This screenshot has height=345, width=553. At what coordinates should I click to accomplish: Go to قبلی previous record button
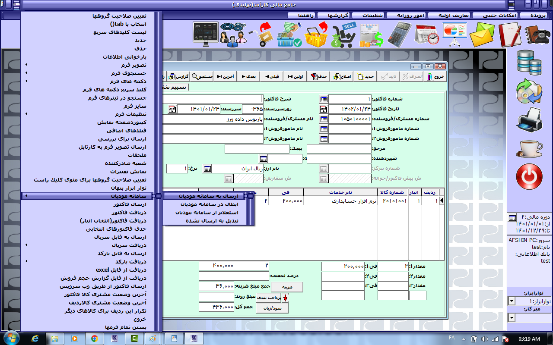pyautogui.click(x=272, y=76)
